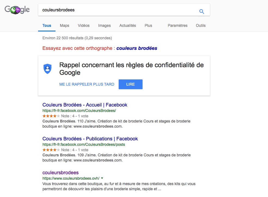Click suggested spelling couleurs brodées
Screen dimensions: 268x197
[x=137, y=48]
